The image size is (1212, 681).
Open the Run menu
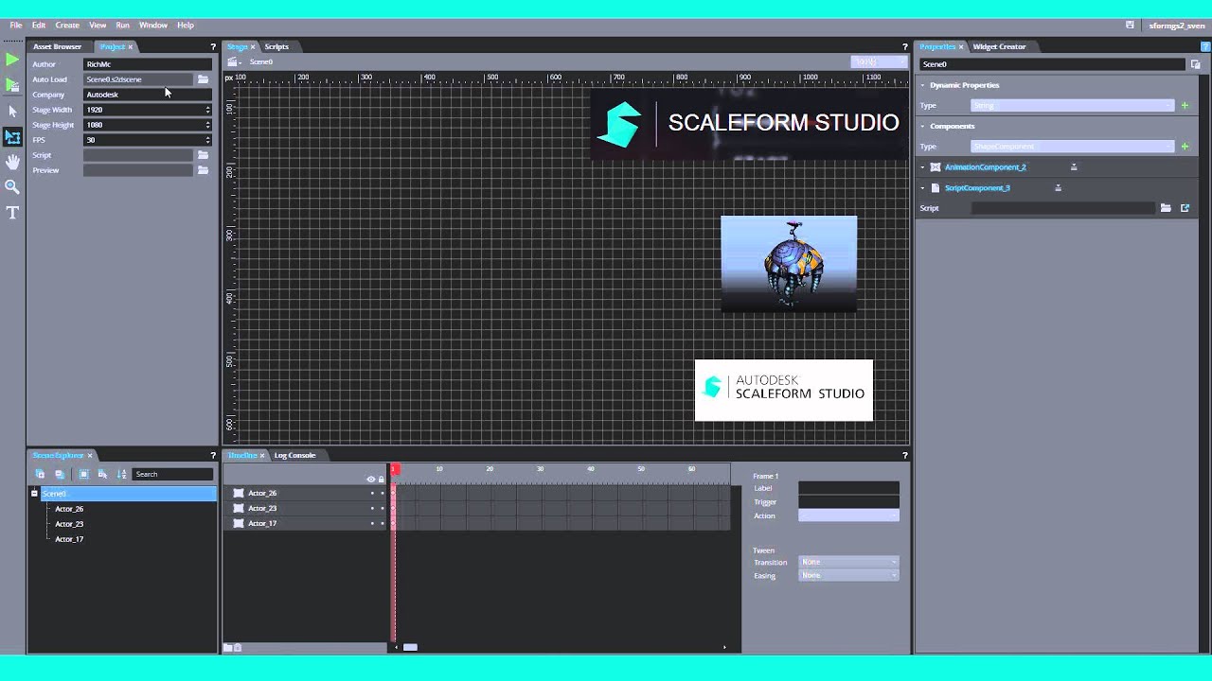(x=122, y=26)
